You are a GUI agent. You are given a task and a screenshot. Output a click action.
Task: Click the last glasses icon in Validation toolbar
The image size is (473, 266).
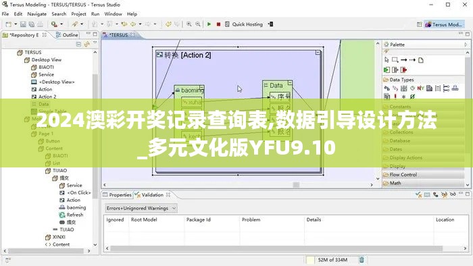(x=453, y=194)
